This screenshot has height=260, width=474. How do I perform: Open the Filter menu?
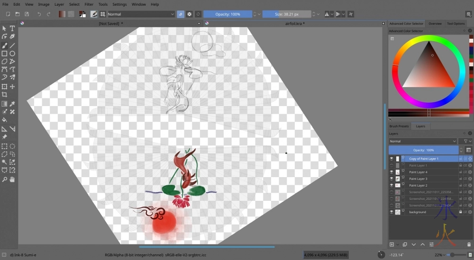89,4
